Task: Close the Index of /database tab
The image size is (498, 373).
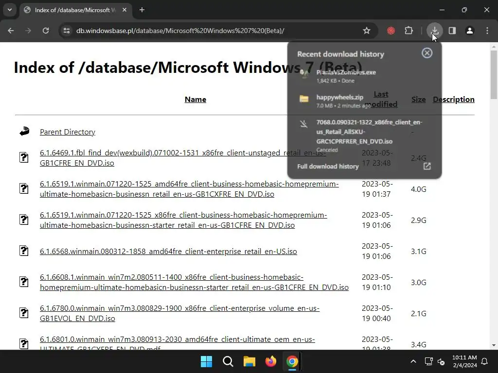Action: click(x=124, y=10)
